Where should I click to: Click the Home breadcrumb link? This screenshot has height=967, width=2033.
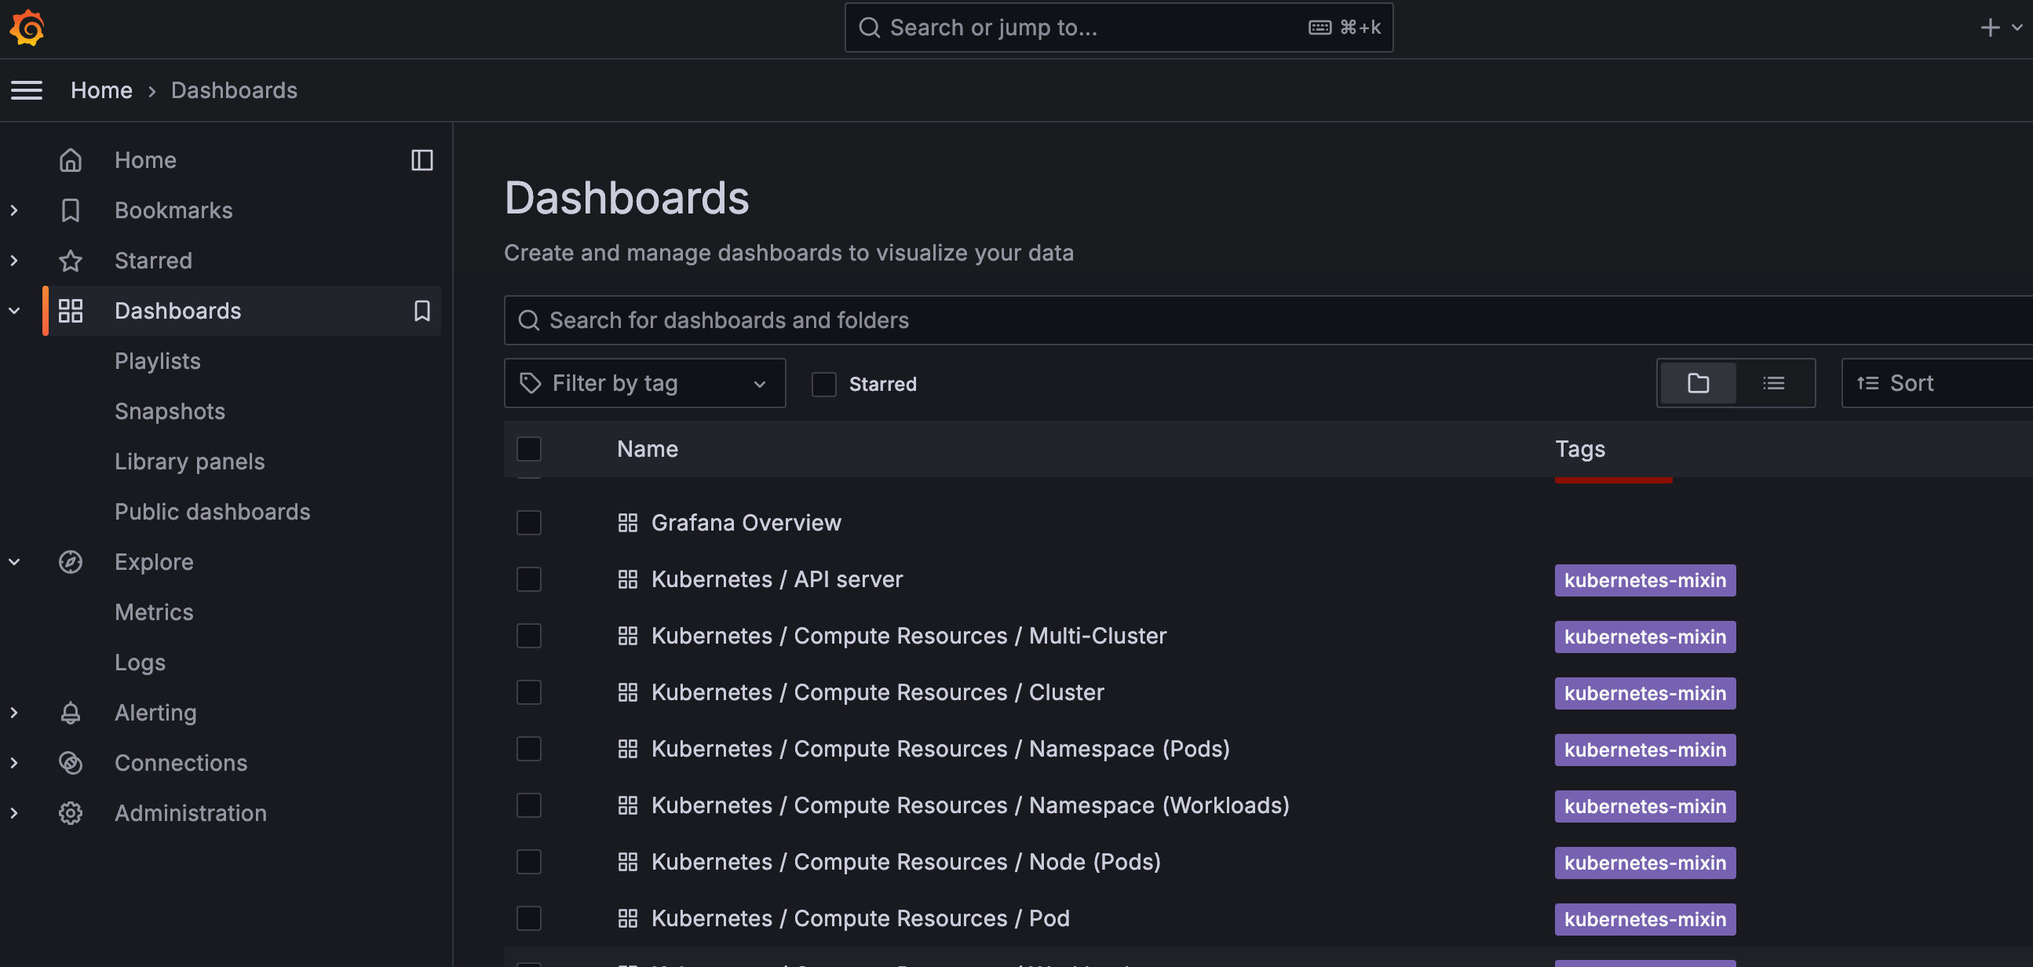click(x=102, y=91)
